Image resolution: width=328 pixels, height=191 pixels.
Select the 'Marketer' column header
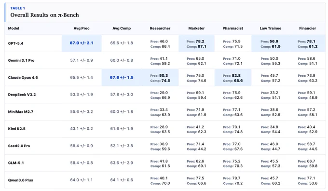pyautogui.click(x=196, y=28)
